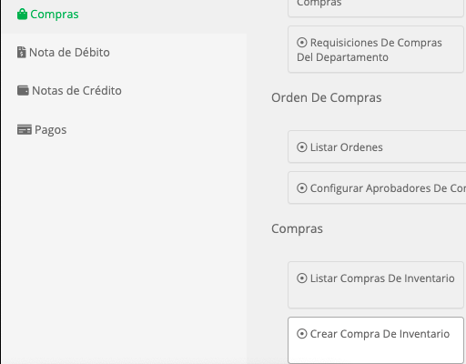The height and width of the screenshot is (364, 466).
Task: Click circle icon next to Crear Compra De Inventario
Action: click(302, 334)
